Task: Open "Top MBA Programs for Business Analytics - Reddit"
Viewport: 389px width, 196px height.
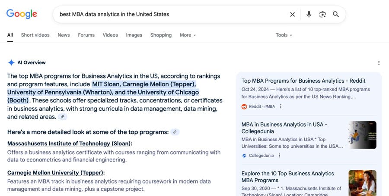Action: (303, 81)
